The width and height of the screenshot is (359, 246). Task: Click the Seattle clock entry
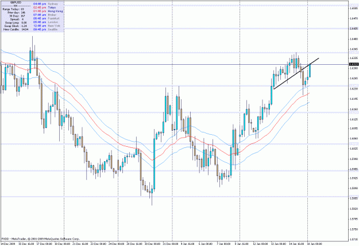[45, 29]
